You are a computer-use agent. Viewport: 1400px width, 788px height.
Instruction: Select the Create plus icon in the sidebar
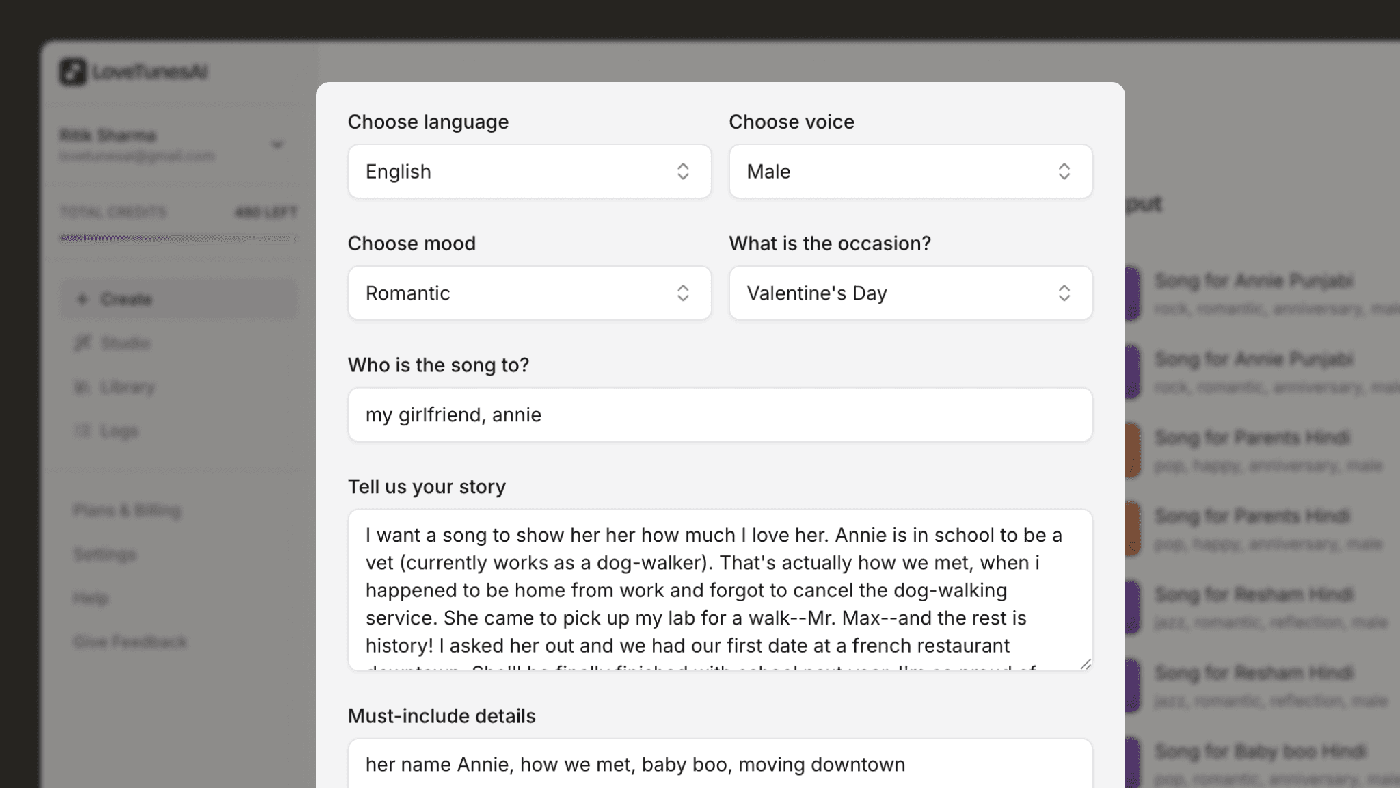pyautogui.click(x=83, y=299)
